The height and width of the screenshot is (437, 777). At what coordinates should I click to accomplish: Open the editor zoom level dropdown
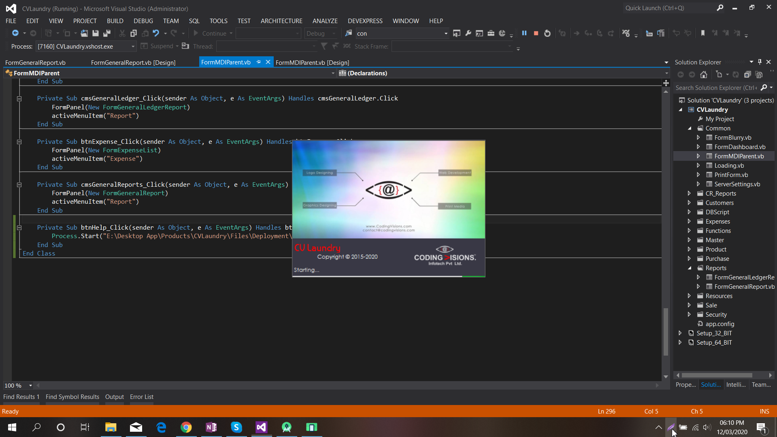pyautogui.click(x=30, y=386)
